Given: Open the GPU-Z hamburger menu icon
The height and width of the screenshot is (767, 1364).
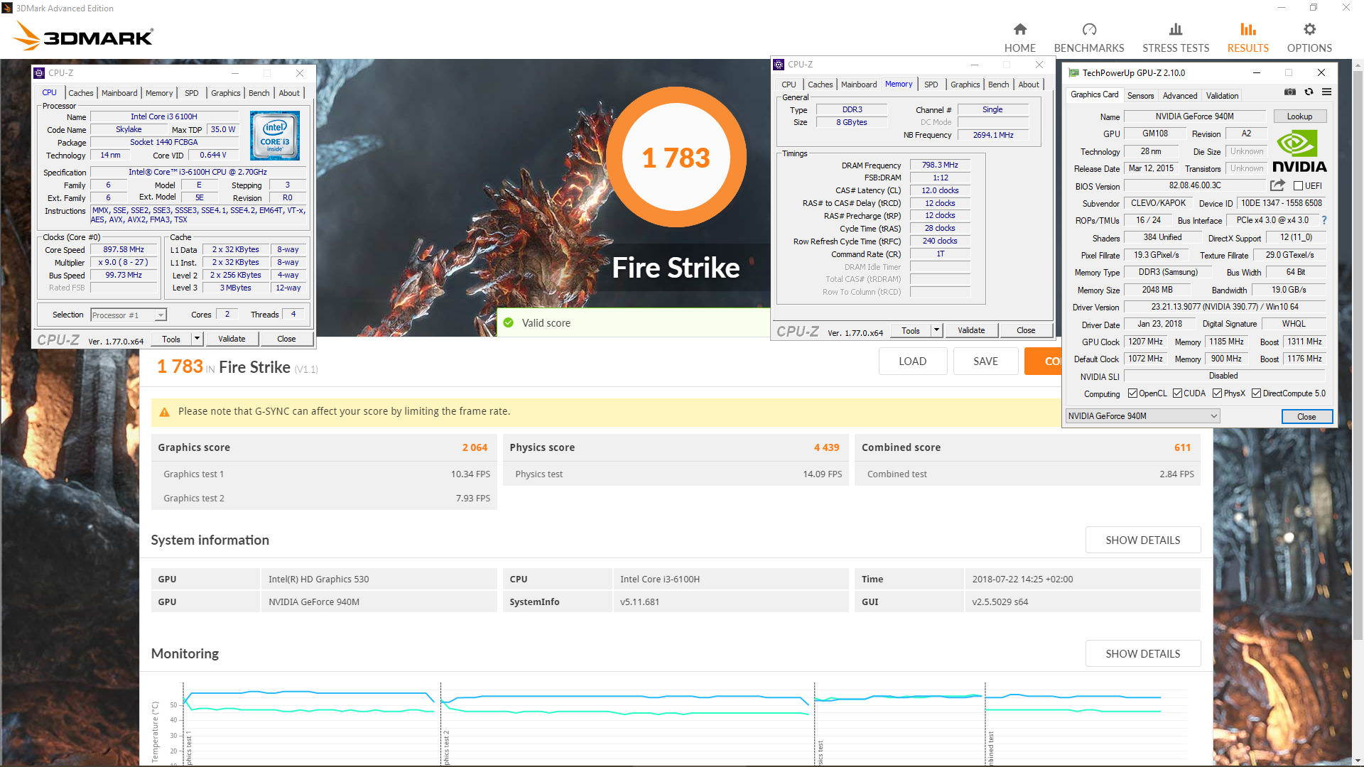Looking at the screenshot, I should tap(1326, 92).
